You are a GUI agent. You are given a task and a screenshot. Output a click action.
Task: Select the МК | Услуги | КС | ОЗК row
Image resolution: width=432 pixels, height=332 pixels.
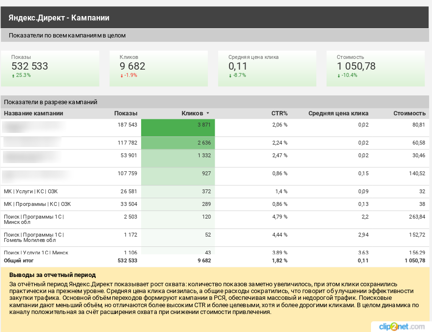point(31,191)
